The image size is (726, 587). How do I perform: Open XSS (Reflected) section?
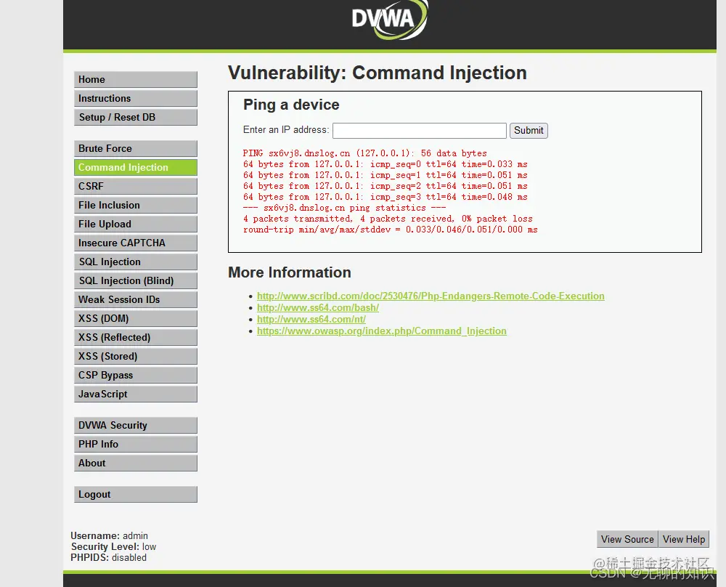[x=136, y=337]
